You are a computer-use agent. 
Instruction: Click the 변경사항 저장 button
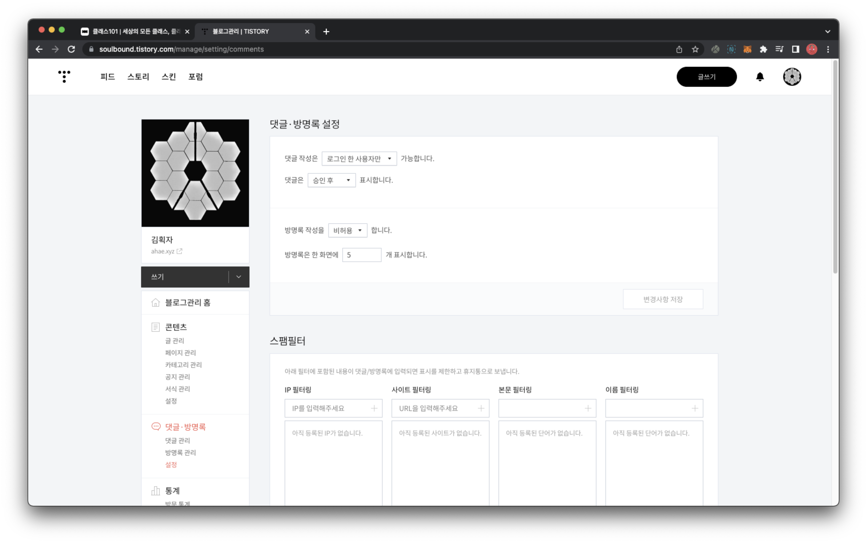point(663,299)
